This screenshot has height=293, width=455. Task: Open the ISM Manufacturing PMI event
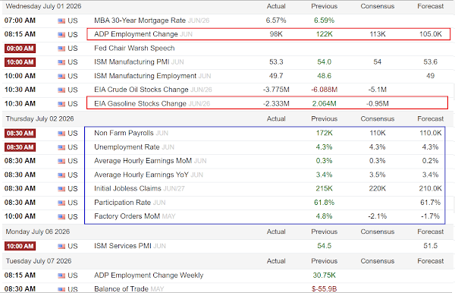[x=132, y=61]
